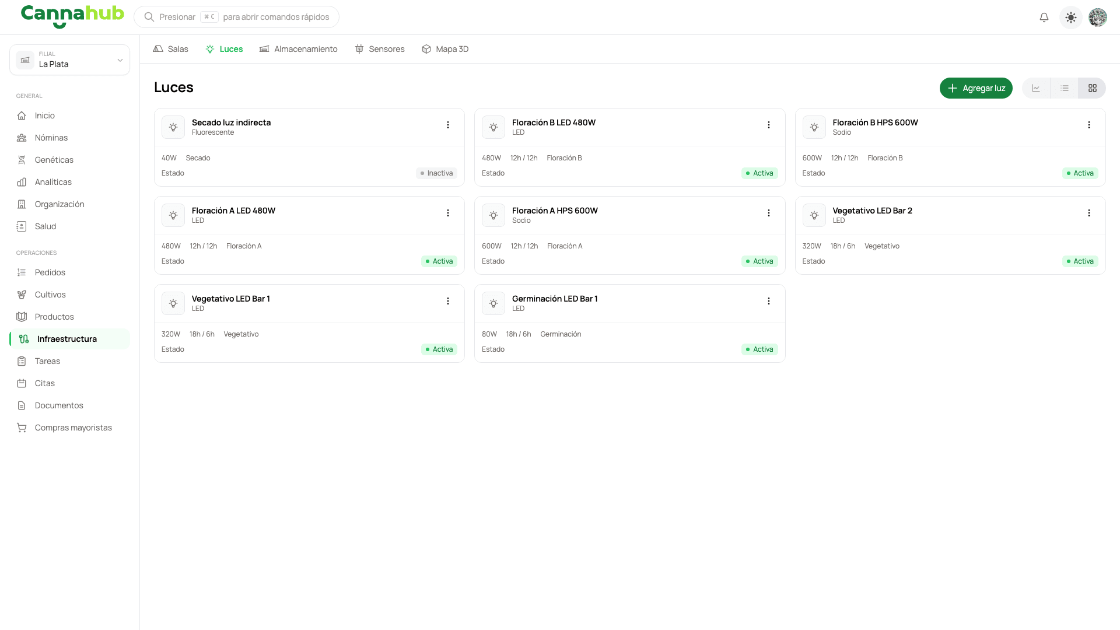Click light bulb icon of Germinación LED Bar 1
1120x630 pixels.
coord(494,303)
